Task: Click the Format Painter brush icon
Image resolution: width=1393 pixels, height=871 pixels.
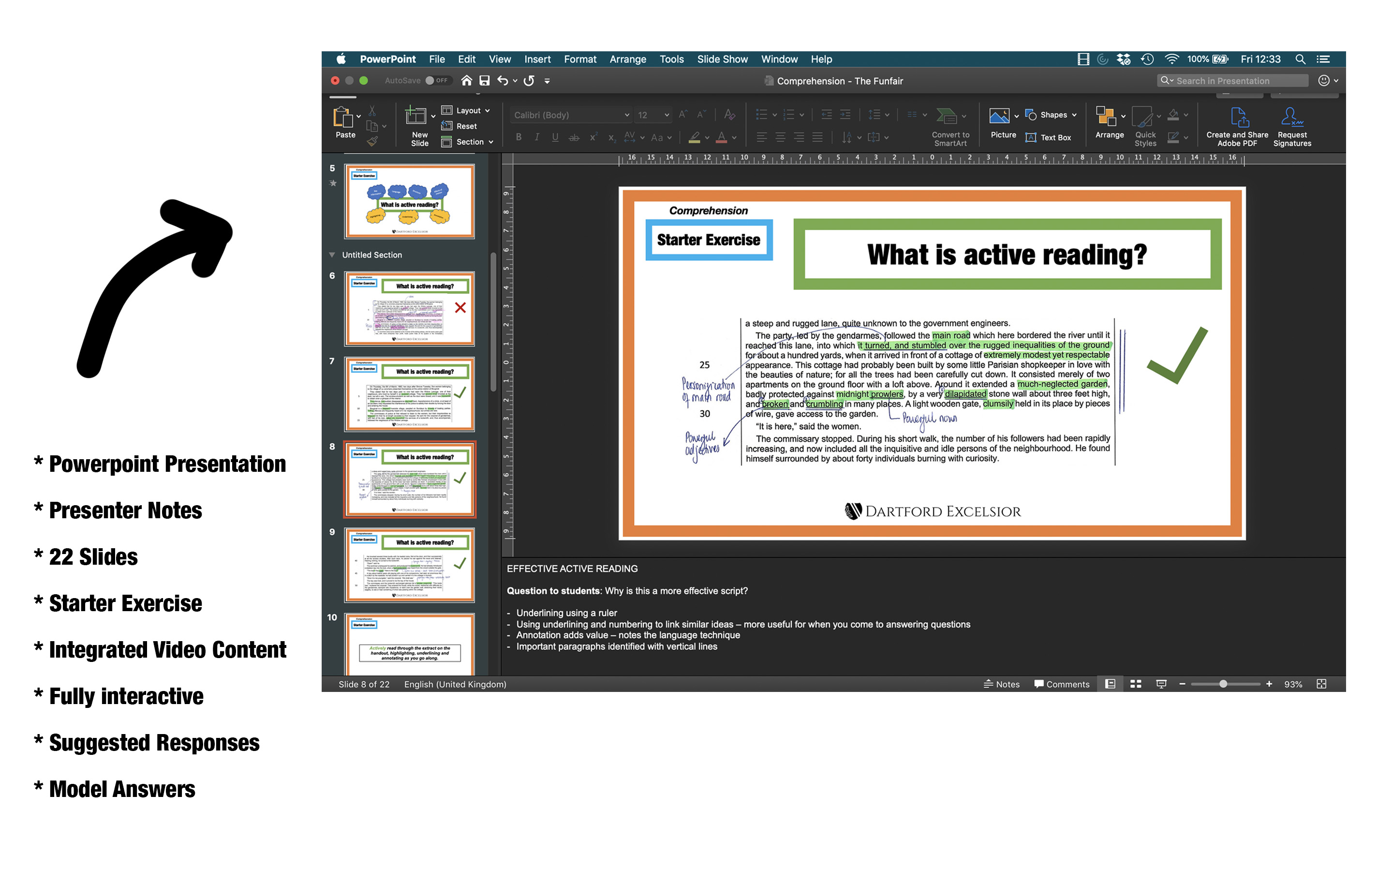Action: pos(372,140)
